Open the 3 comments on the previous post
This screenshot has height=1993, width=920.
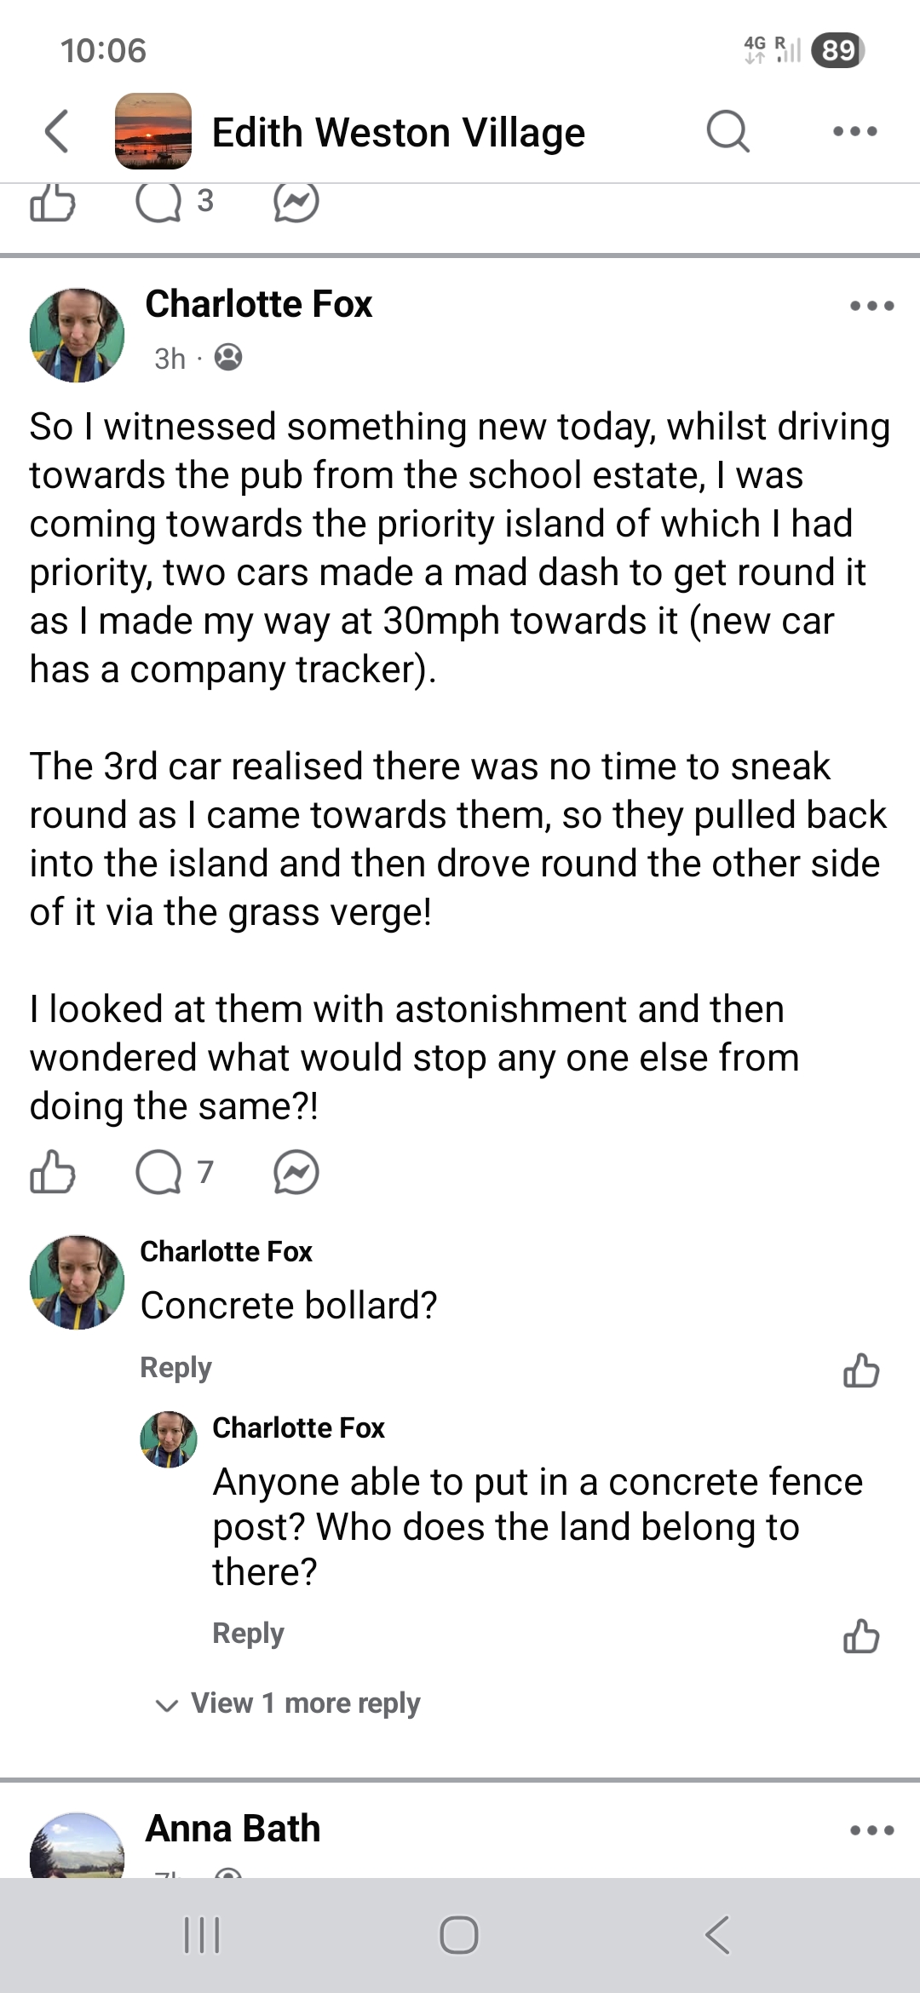pyautogui.click(x=174, y=203)
